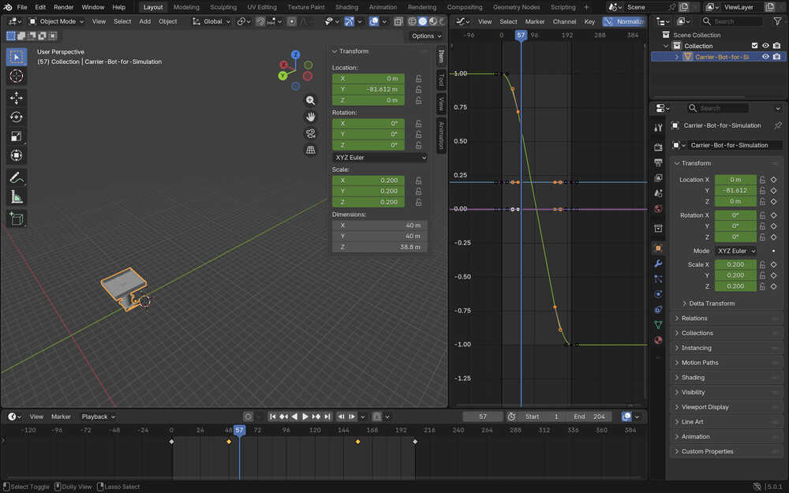Image resolution: width=789 pixels, height=493 pixels.
Task: Click the Blender logo menu icon
Action: tap(8, 7)
